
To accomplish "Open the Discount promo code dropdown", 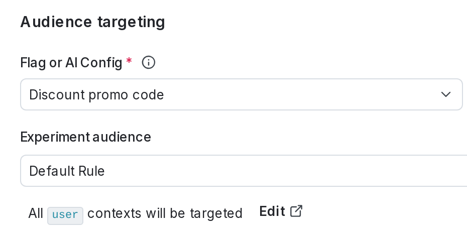I will pos(241,94).
